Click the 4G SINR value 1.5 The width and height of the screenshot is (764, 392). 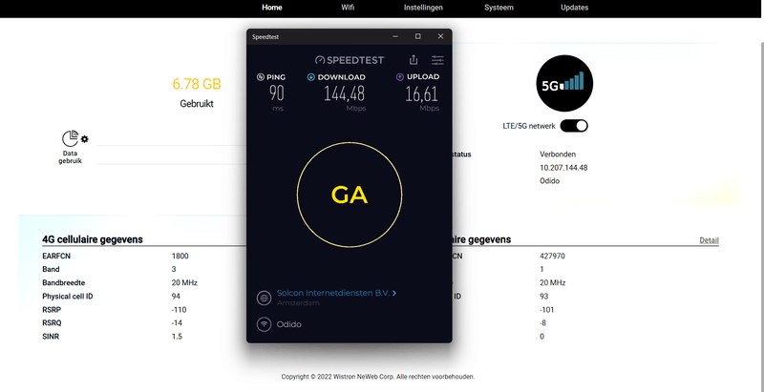pyautogui.click(x=177, y=337)
